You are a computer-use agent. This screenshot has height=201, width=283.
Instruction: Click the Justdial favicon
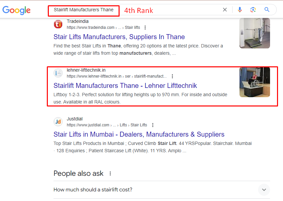pyautogui.click(x=58, y=122)
